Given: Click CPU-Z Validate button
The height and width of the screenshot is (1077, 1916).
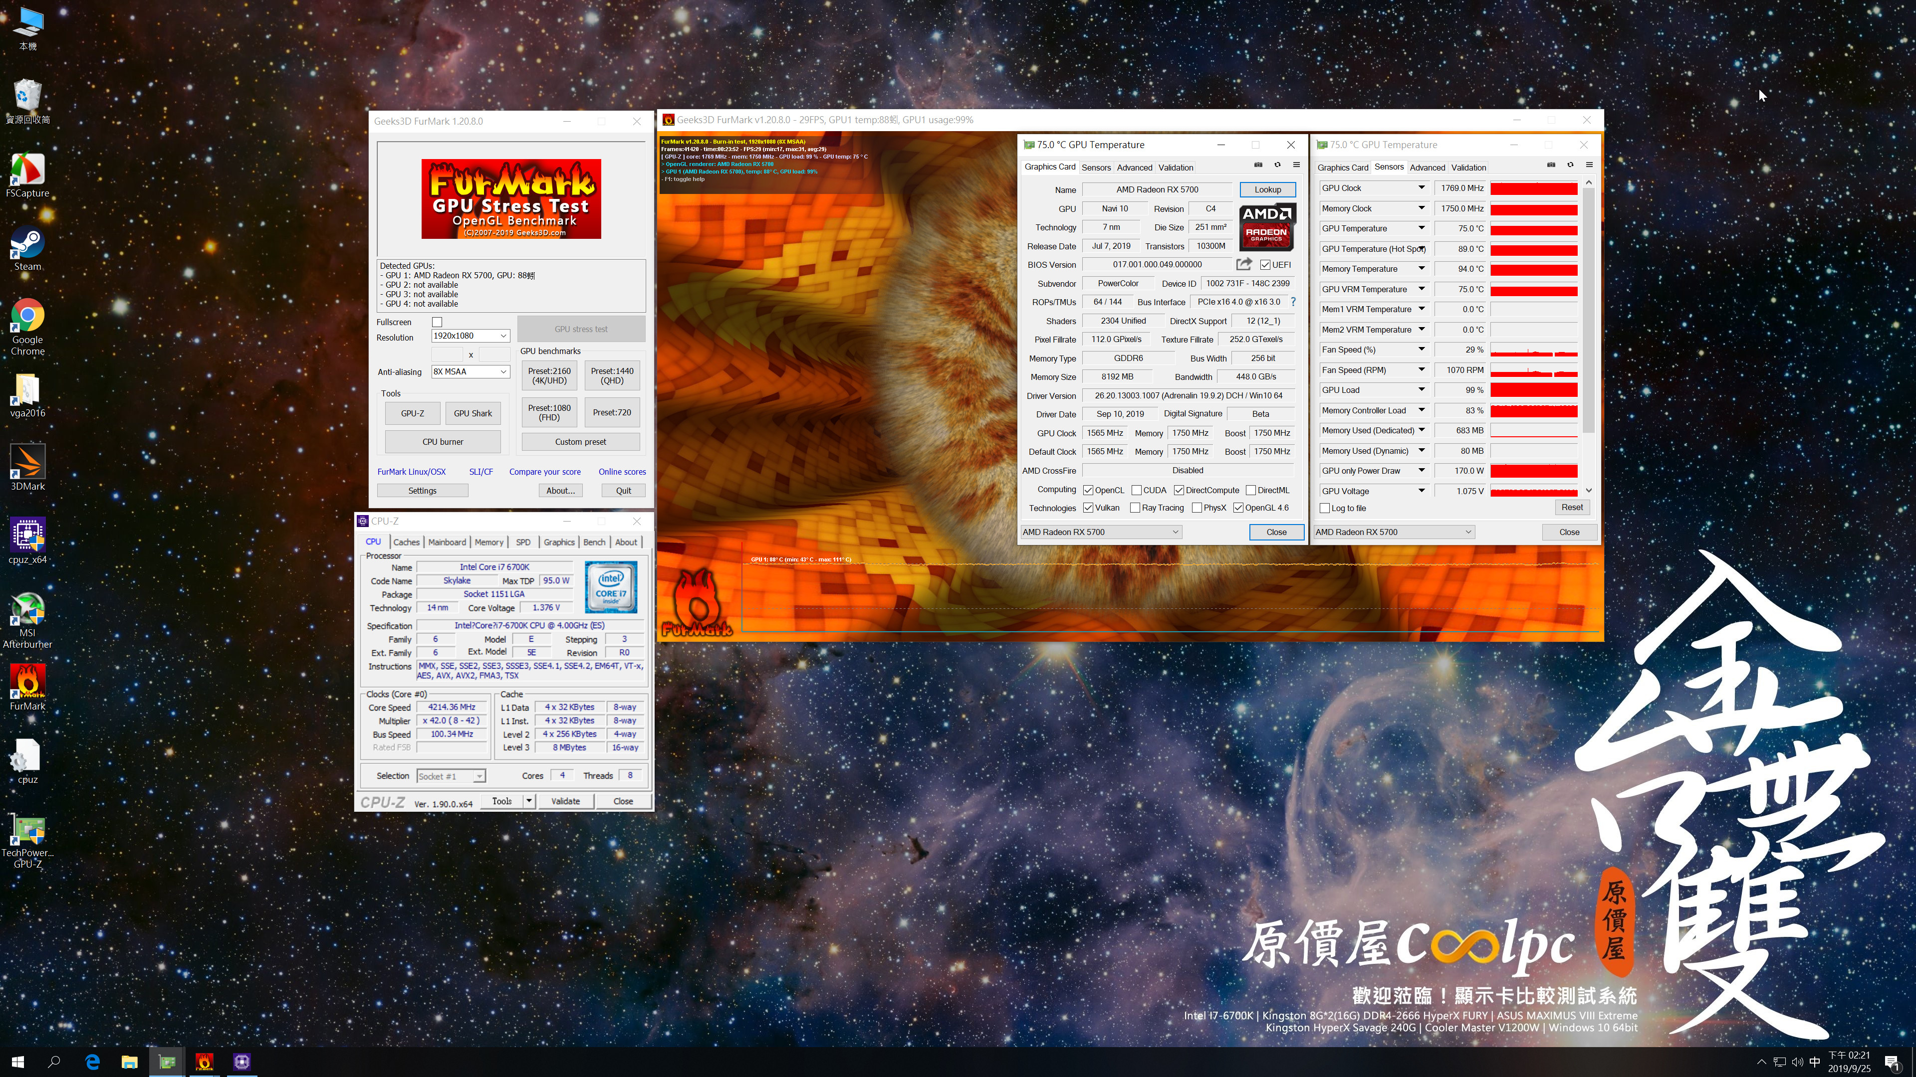Looking at the screenshot, I should [565, 801].
